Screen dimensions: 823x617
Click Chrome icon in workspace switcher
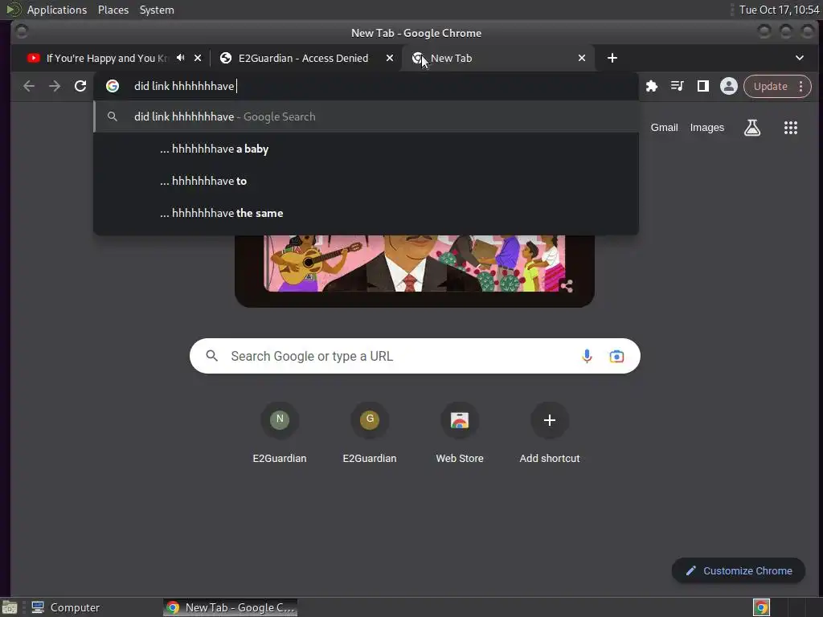761,607
